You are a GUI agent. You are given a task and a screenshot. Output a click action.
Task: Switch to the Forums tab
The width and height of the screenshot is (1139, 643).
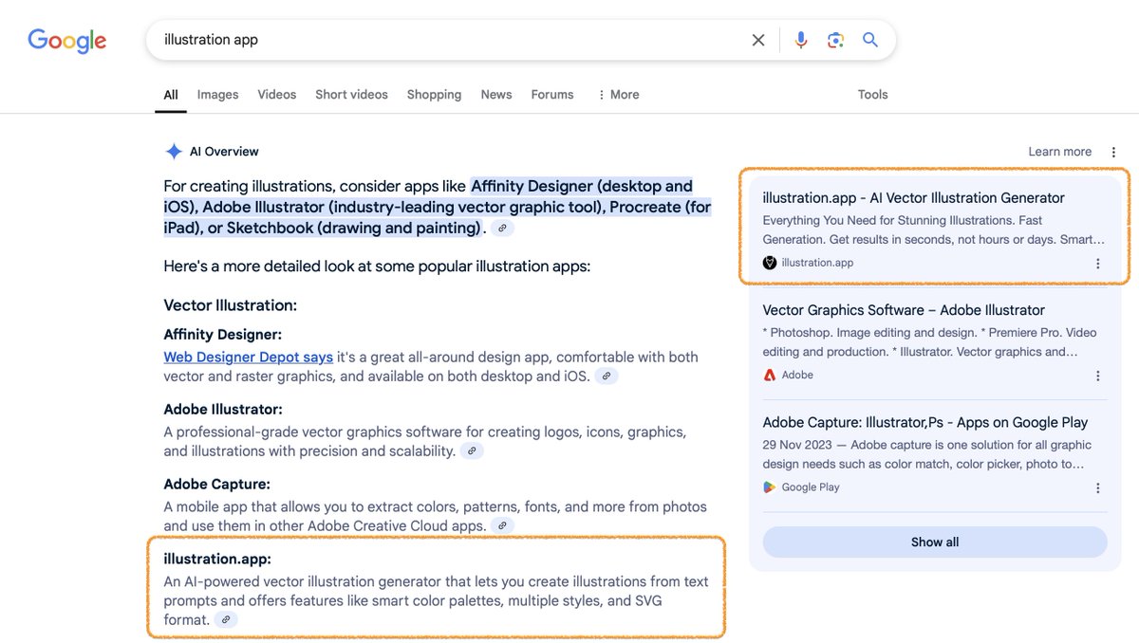coord(552,95)
